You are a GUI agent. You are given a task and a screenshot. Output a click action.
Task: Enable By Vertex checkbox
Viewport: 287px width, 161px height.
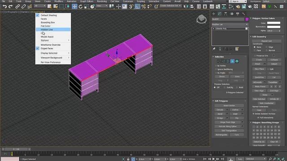pos(216,66)
